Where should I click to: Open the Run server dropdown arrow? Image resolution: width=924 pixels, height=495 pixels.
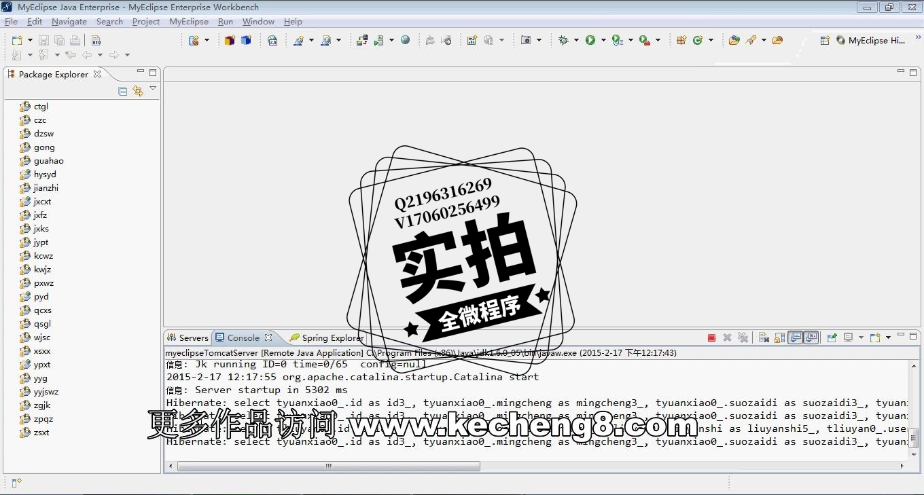[391, 41]
